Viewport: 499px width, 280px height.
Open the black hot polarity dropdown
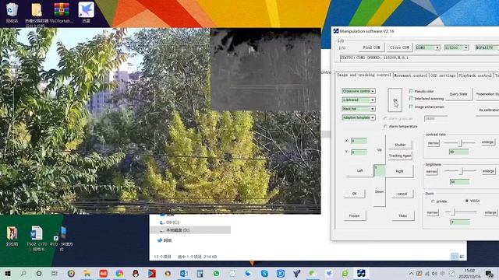click(x=359, y=109)
